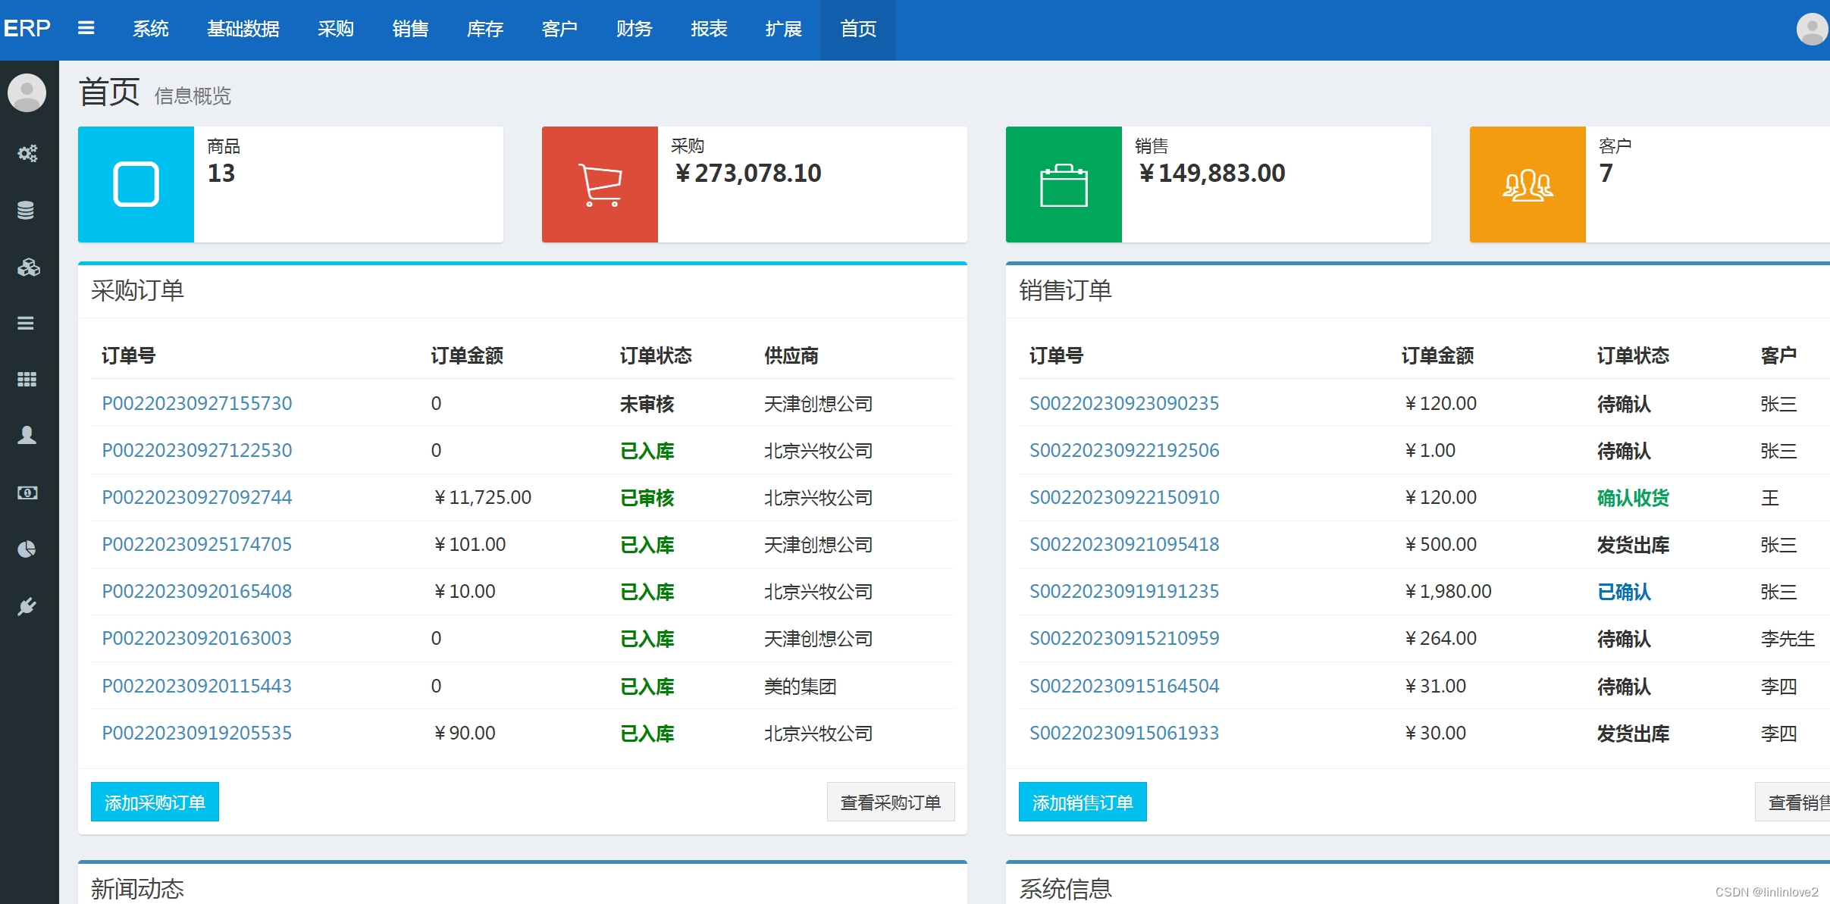The image size is (1830, 904).
Task: Open the sidebar pie chart reports icon
Action: pyautogui.click(x=27, y=549)
